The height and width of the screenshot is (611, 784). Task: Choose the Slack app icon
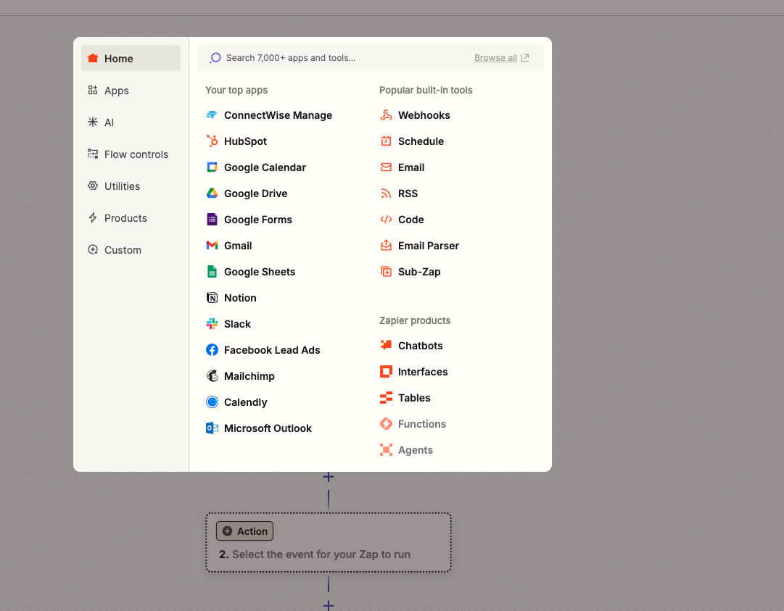[212, 324]
